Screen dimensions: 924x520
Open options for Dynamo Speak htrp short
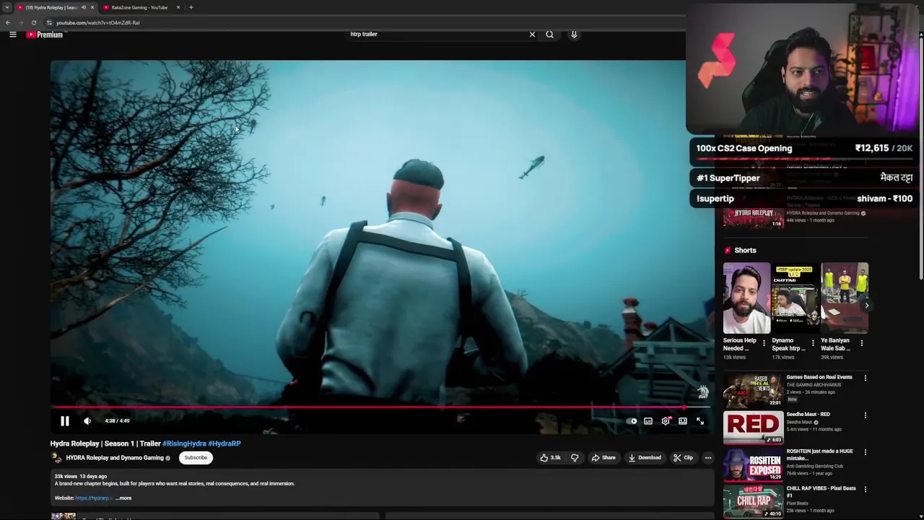click(813, 344)
